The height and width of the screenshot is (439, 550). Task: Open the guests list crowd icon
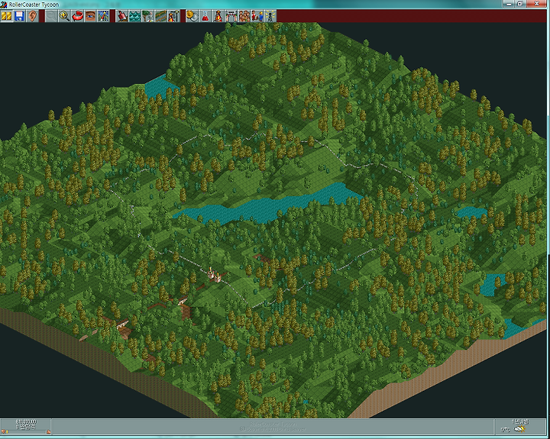[244, 16]
